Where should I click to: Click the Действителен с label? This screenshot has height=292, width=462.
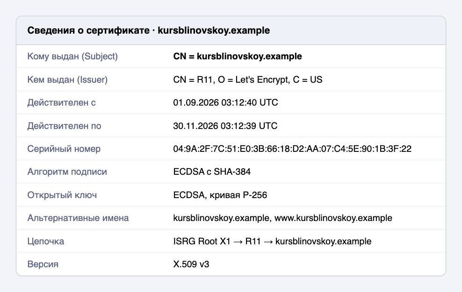point(62,102)
